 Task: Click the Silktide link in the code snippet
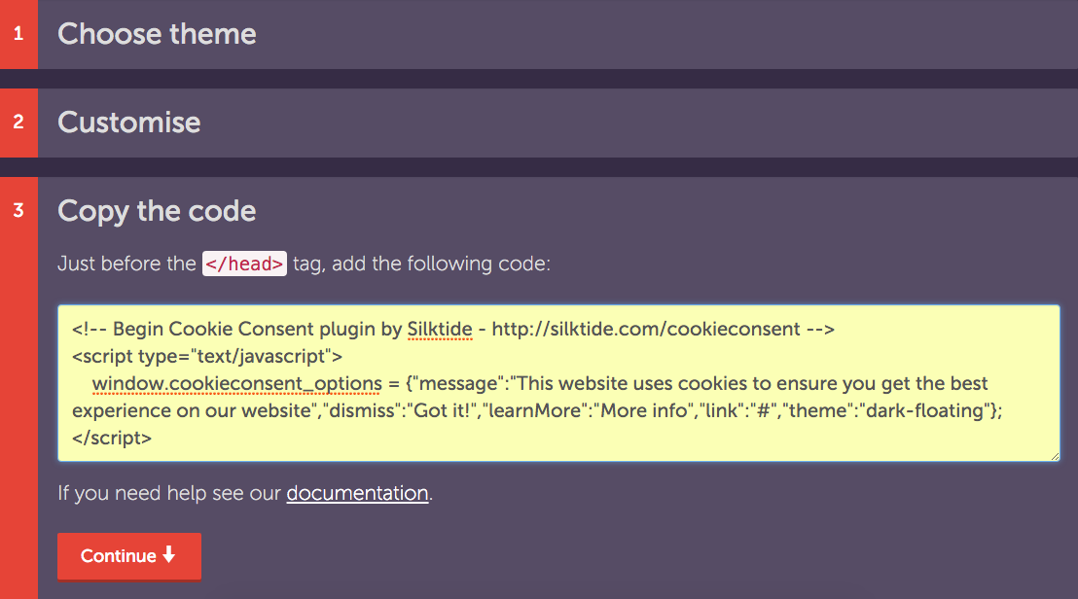coord(440,329)
